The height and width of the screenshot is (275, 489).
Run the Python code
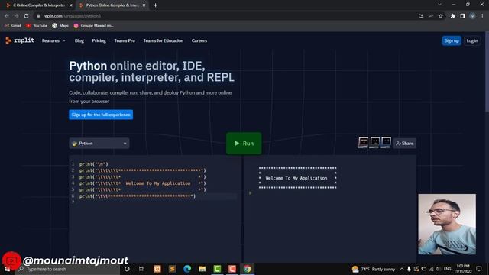point(244,144)
